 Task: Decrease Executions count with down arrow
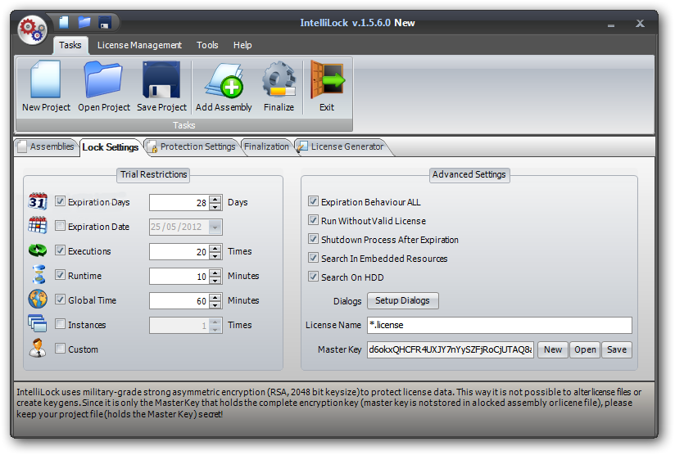pyautogui.click(x=215, y=255)
